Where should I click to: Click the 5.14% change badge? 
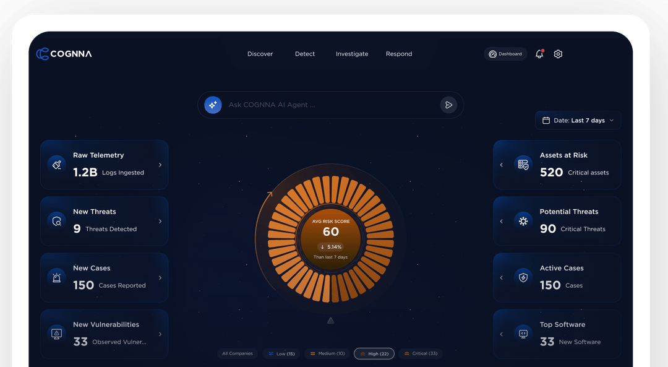click(331, 247)
